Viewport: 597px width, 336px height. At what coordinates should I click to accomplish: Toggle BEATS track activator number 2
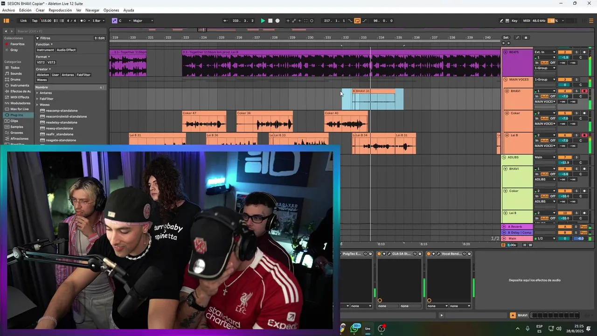pyautogui.click(x=565, y=52)
